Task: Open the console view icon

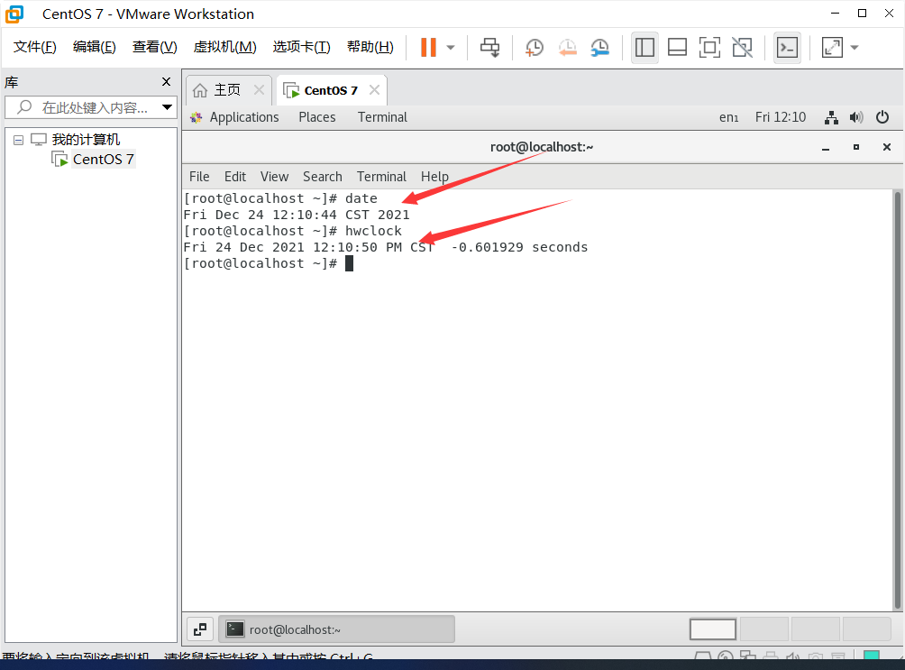Action: click(787, 48)
